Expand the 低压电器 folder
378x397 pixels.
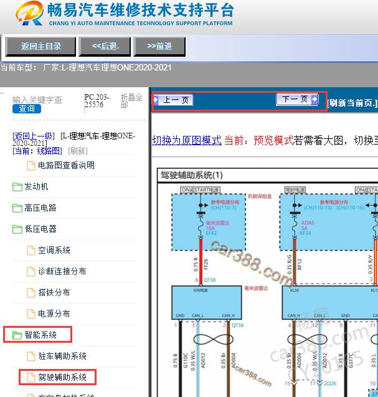tap(40, 229)
